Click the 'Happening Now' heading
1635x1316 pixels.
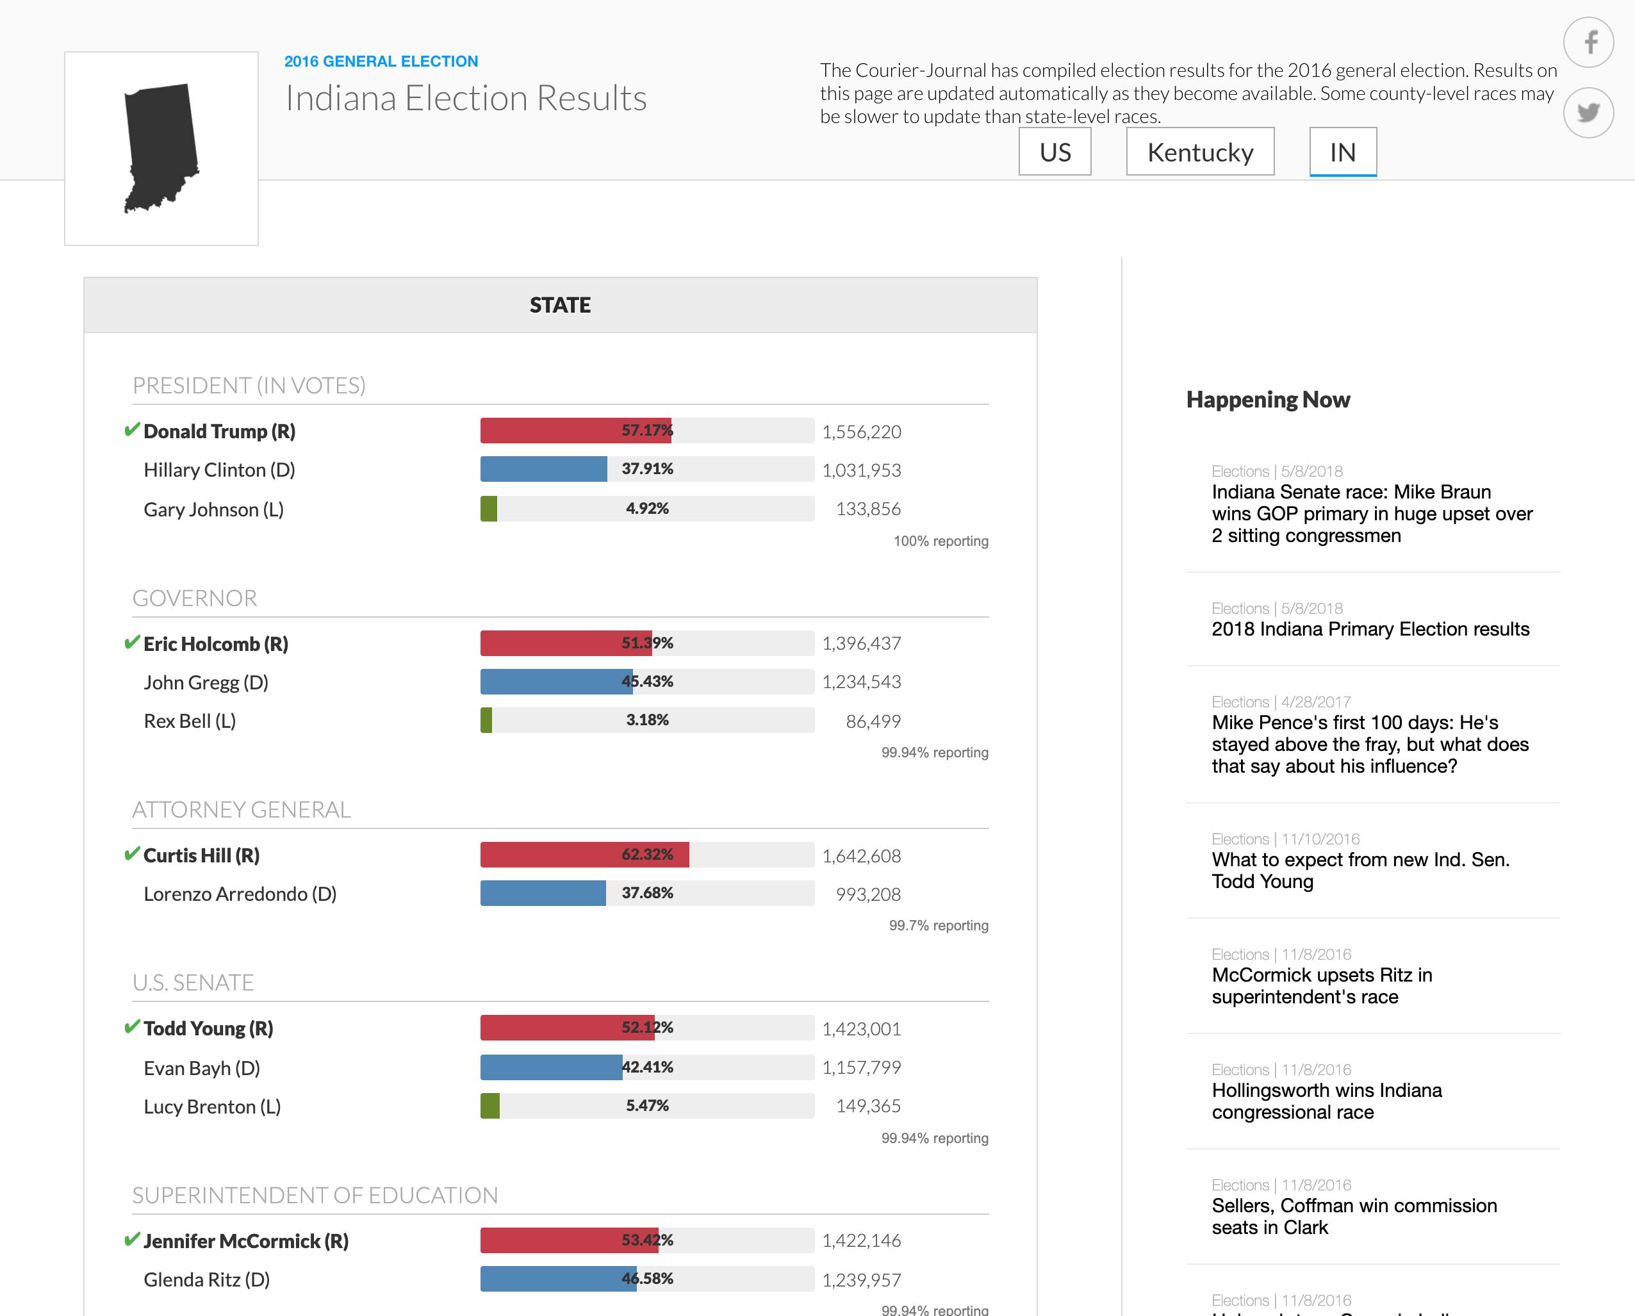[x=1268, y=400]
